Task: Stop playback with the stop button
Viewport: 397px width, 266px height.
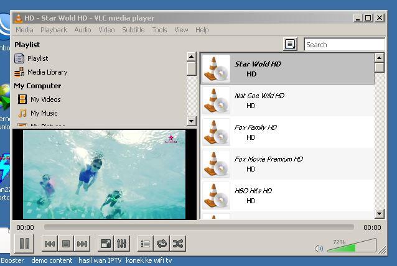Action: click(x=66, y=244)
